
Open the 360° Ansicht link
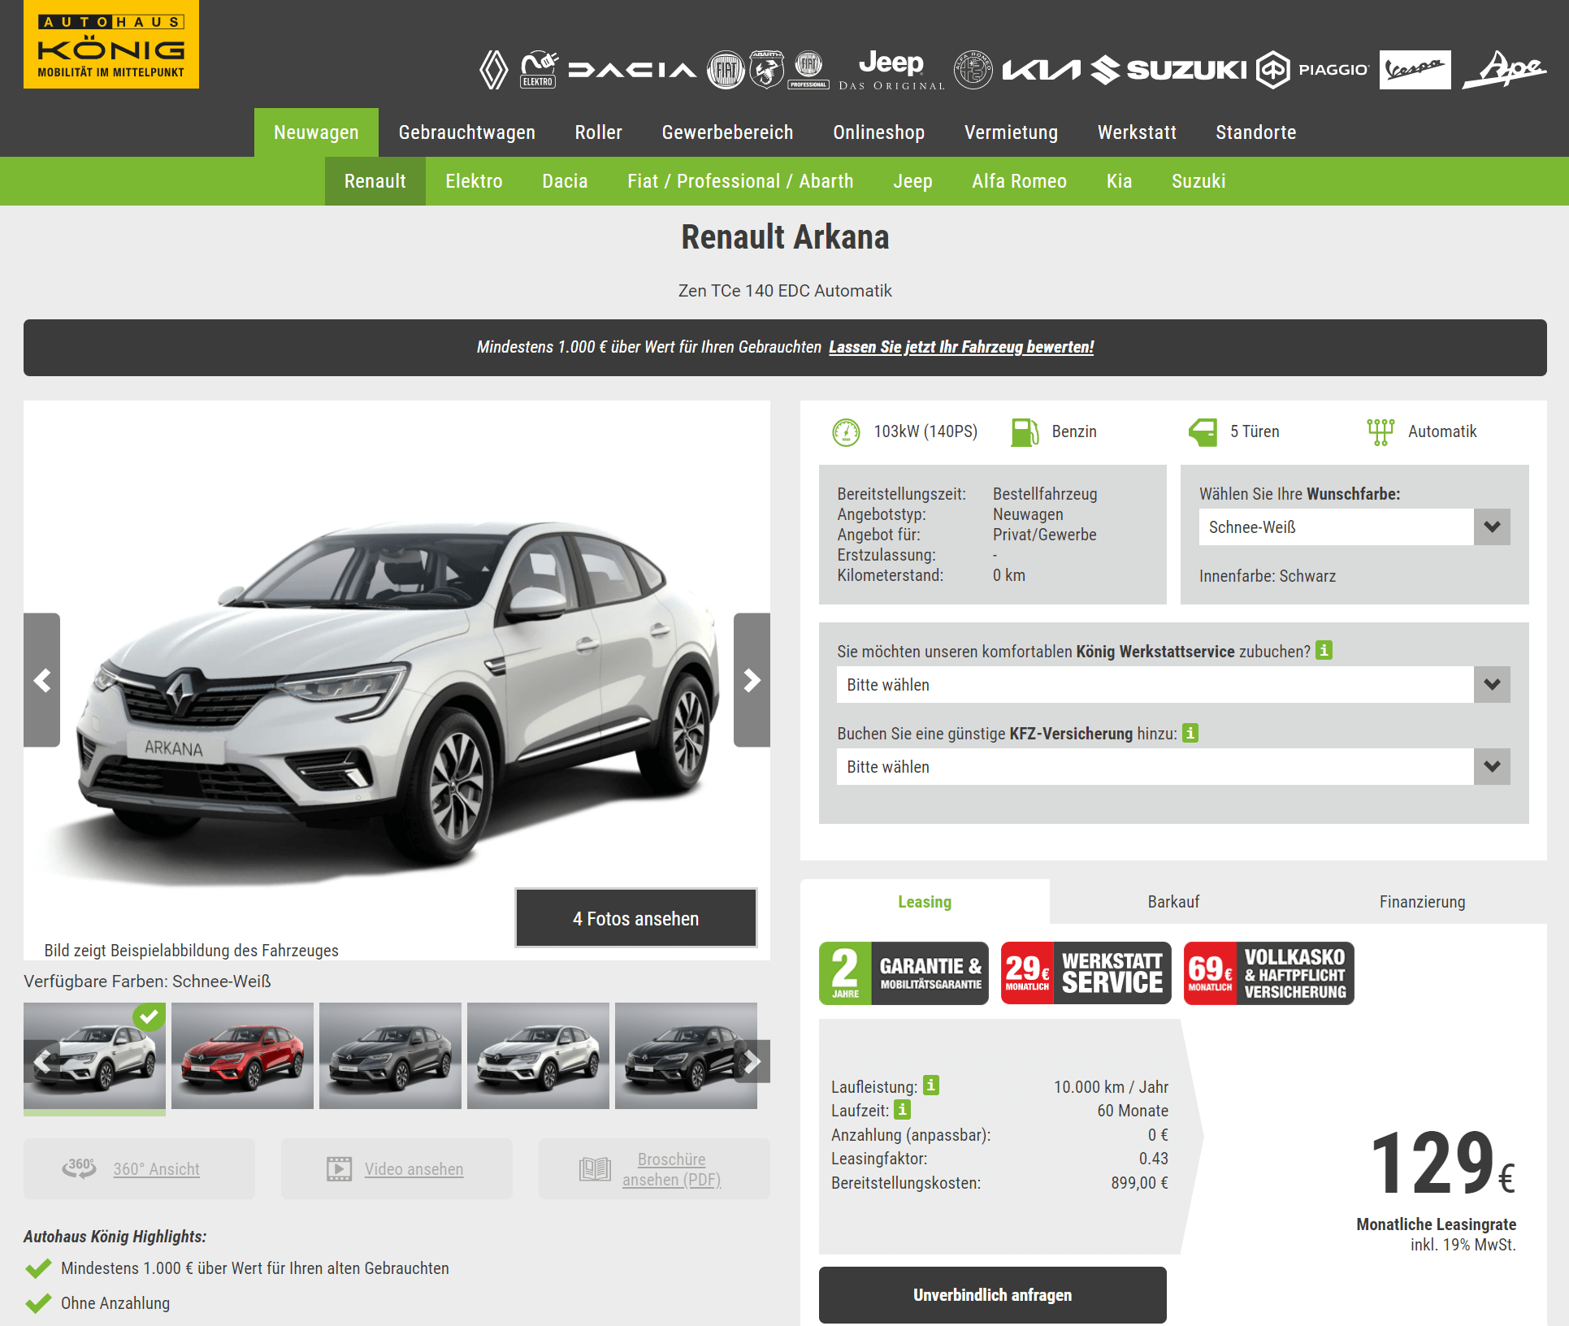pyautogui.click(x=139, y=1168)
